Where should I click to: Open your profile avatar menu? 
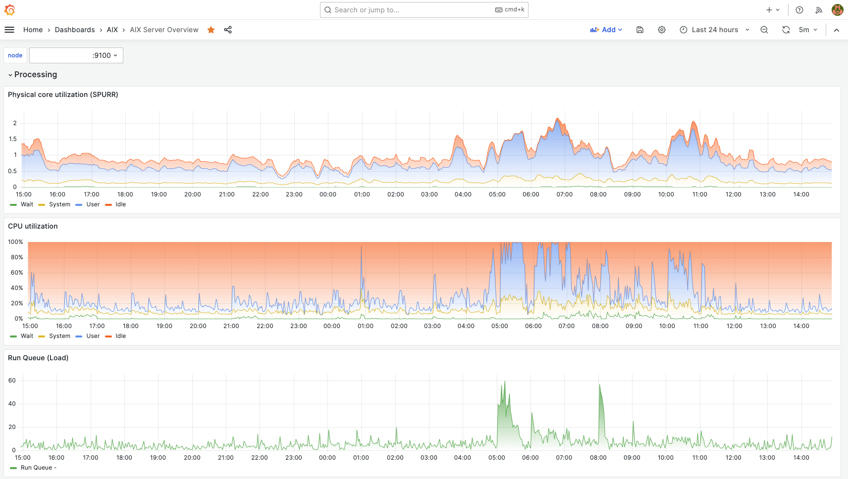coord(837,9)
